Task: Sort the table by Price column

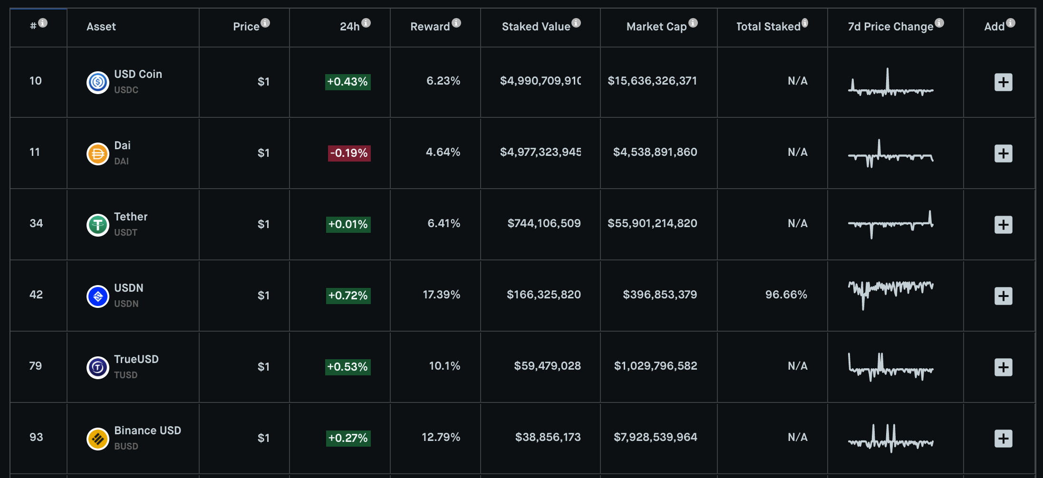Action: click(246, 27)
